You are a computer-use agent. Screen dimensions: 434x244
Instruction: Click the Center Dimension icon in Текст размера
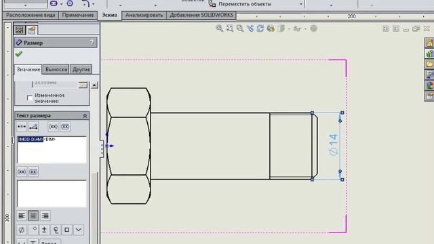(22, 127)
